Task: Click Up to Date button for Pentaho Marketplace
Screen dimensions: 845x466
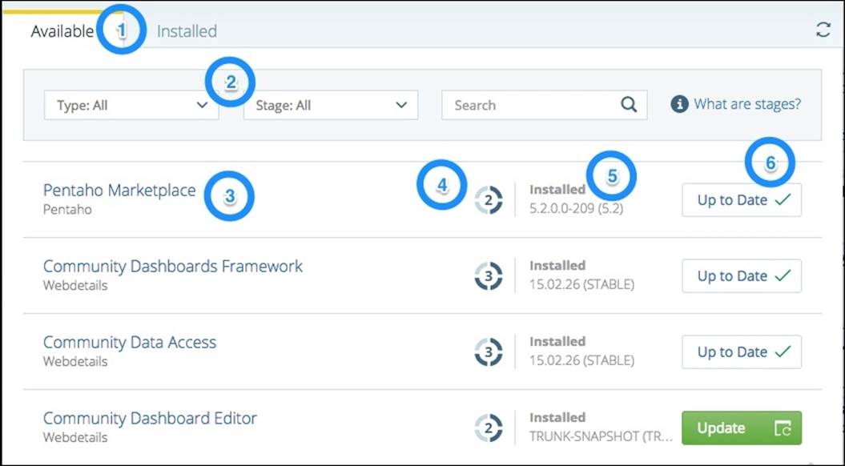Action: point(741,199)
